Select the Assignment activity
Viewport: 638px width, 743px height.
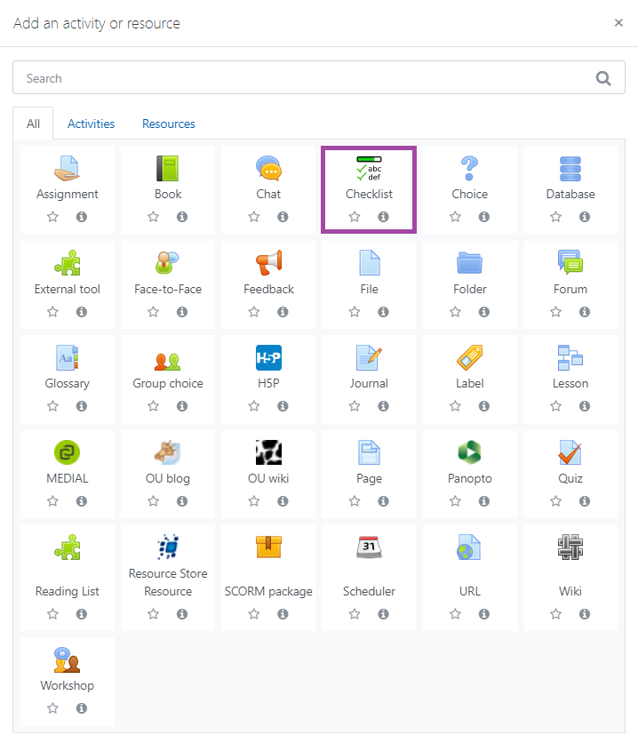tap(67, 177)
